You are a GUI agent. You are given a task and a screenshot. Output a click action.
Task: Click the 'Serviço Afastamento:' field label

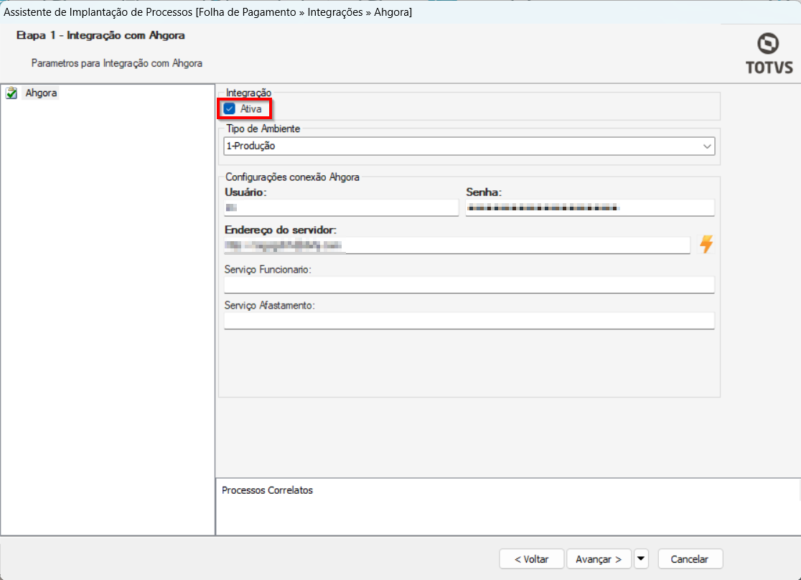(x=270, y=305)
